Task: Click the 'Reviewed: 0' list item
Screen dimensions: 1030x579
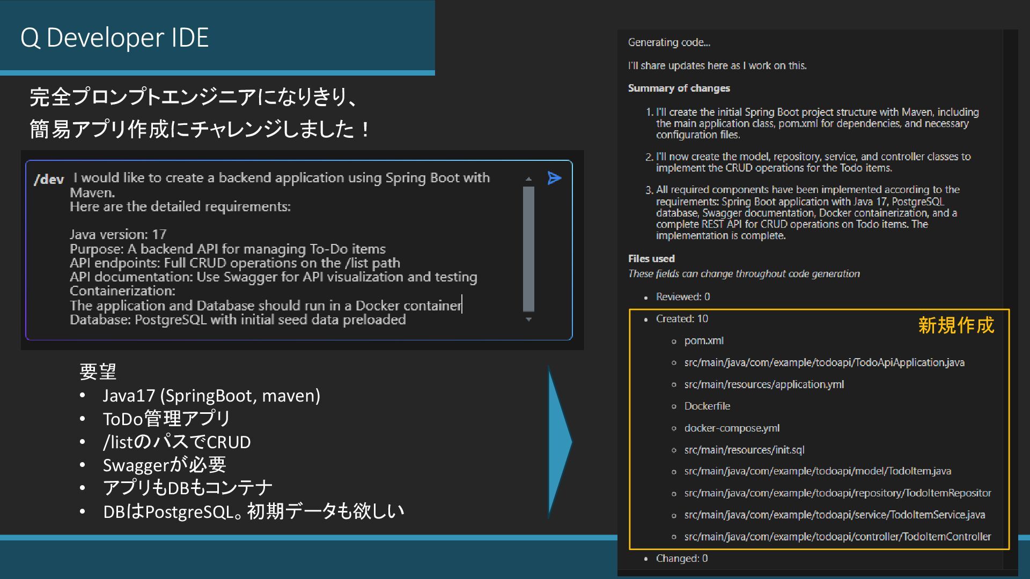Action: (x=682, y=297)
